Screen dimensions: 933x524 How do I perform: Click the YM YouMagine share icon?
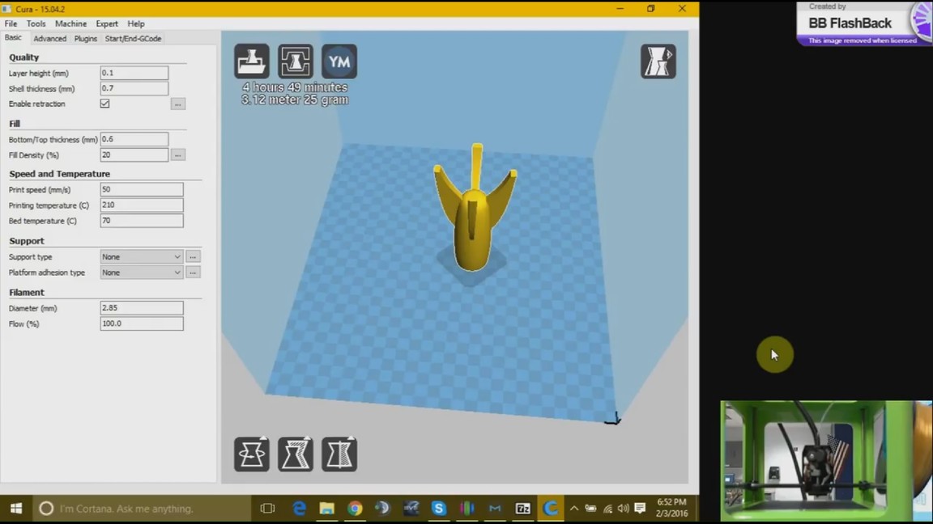(339, 61)
